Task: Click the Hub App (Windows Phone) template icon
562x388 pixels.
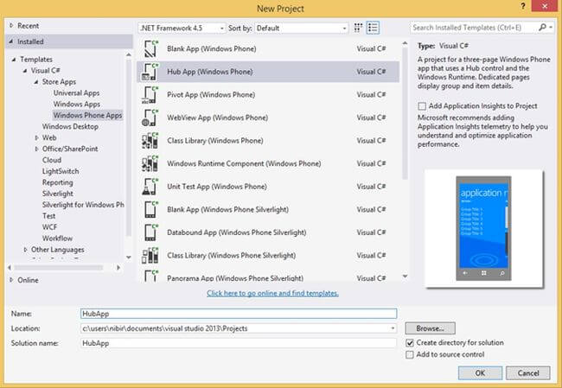Action: click(x=150, y=72)
